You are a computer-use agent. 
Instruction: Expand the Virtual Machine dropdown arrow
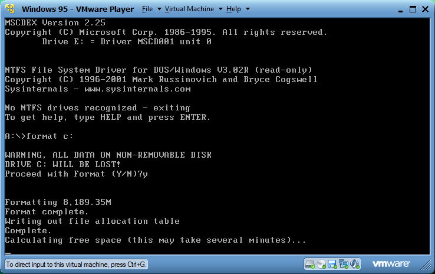220,9
